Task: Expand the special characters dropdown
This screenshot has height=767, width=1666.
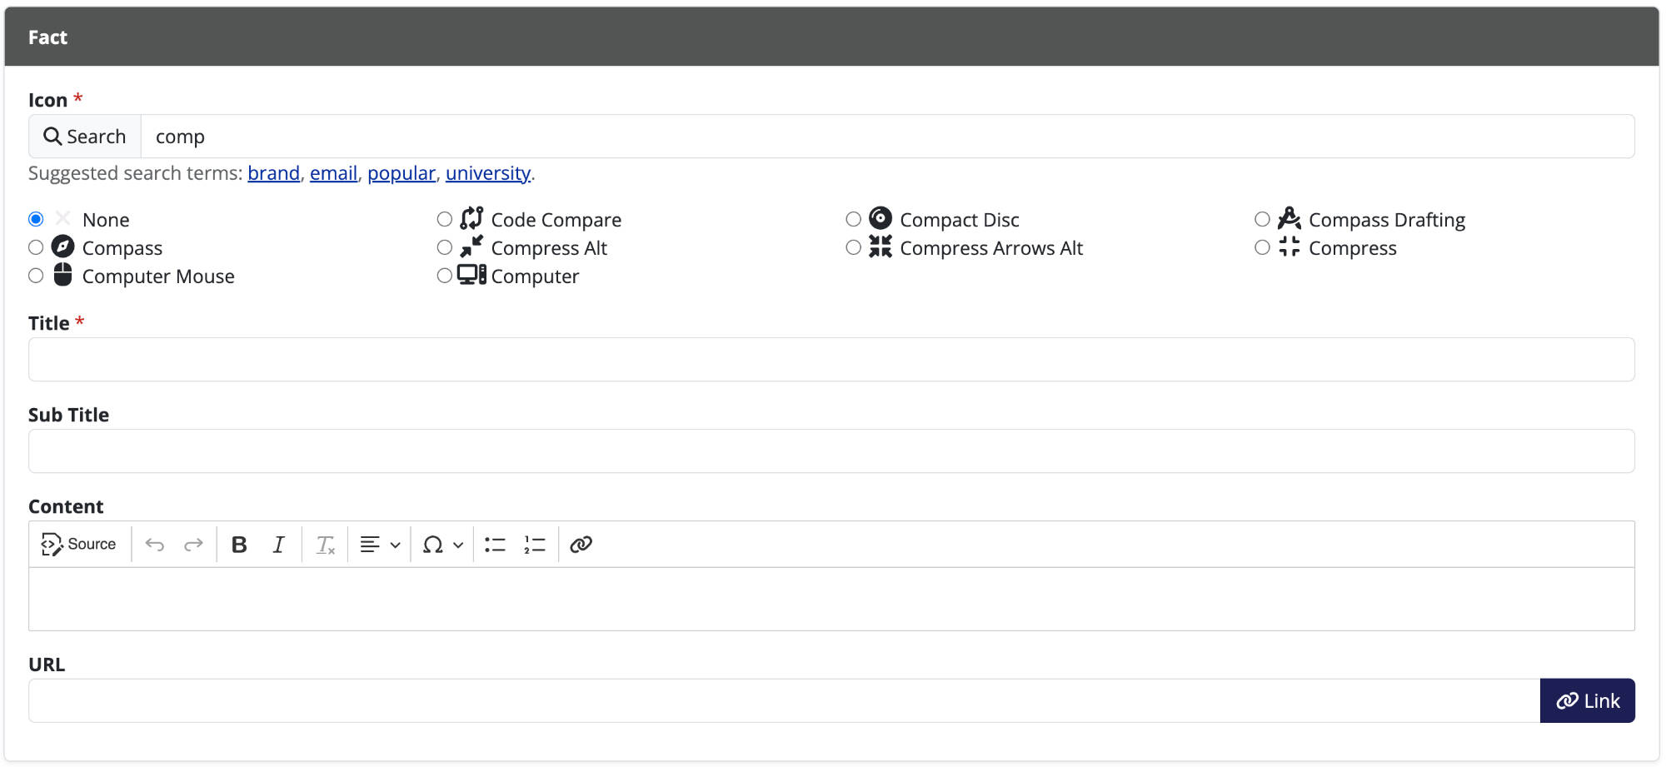Action: tap(442, 545)
